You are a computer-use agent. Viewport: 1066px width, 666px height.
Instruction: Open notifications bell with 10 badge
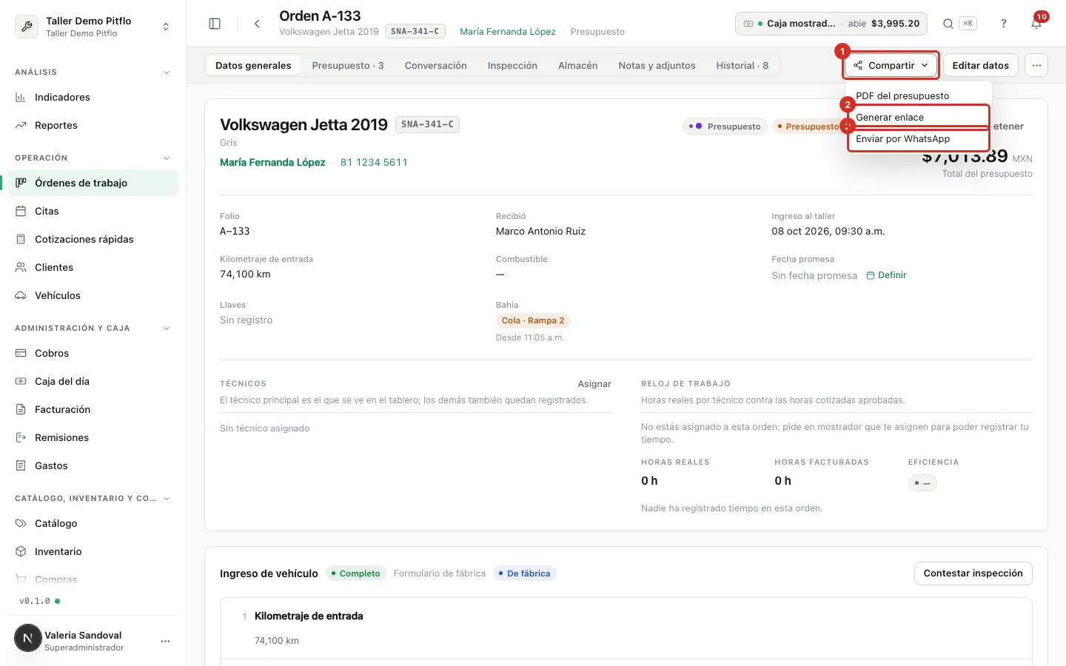1036,23
